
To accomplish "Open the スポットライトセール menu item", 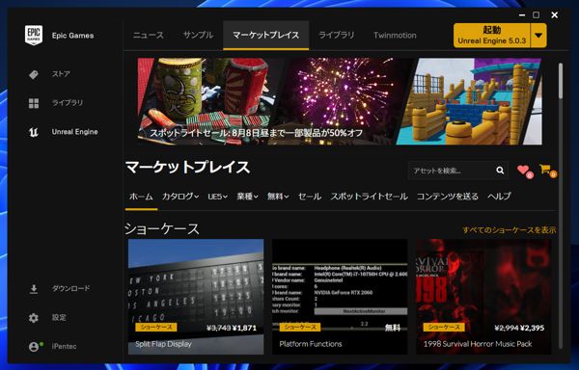I will [369, 197].
